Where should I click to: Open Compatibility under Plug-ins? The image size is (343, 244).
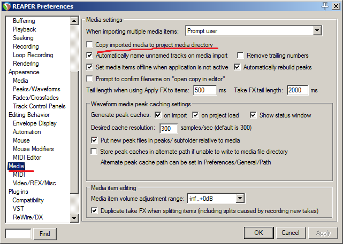click(x=28, y=200)
